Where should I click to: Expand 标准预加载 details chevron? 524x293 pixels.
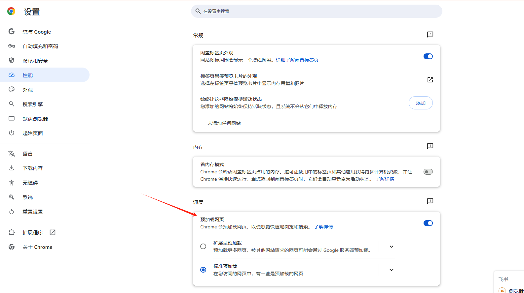point(392,270)
